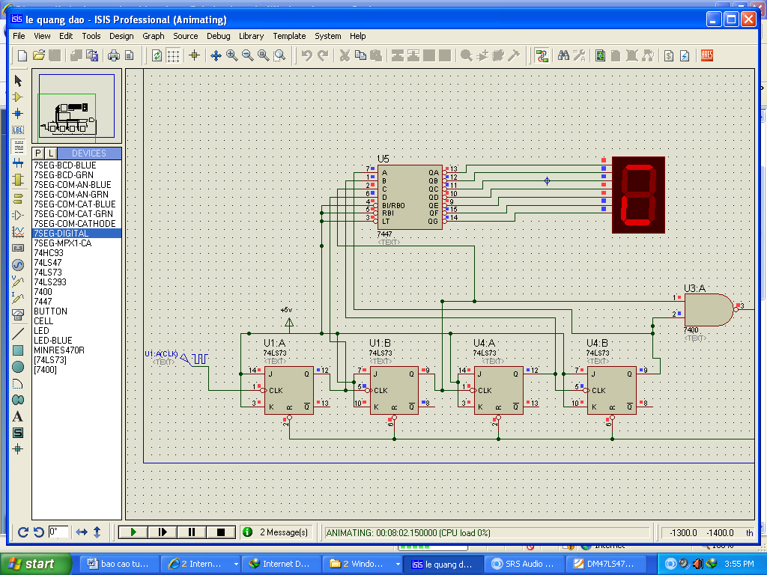Send the netlist to ARES
Screen dimensions: 767x575
coord(707,55)
